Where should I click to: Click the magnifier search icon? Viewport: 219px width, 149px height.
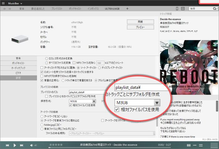pos(215,9)
